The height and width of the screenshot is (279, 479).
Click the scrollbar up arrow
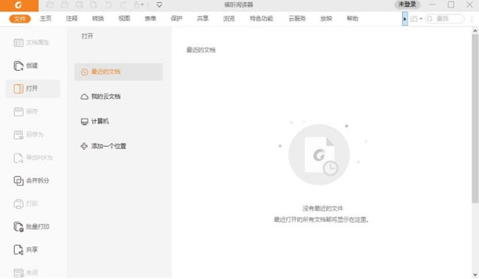point(475,31)
